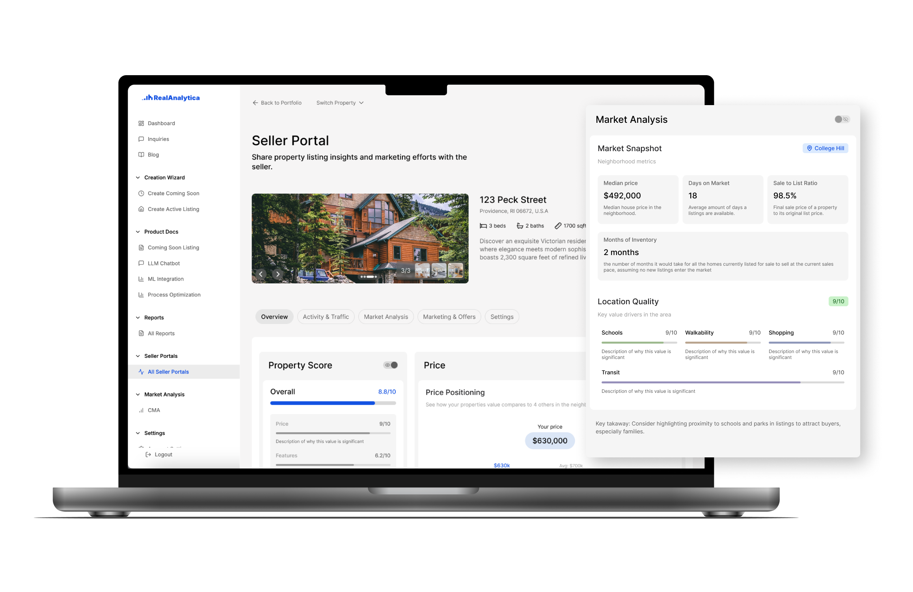Click the College Hill neighborhood badge

[825, 148]
